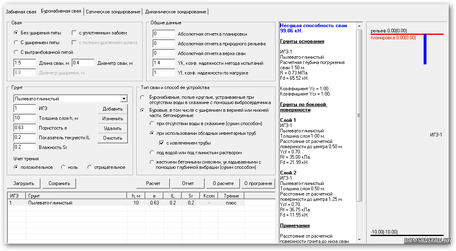
Task: Click the Yk reliability coefficient field
Action: (164, 63)
